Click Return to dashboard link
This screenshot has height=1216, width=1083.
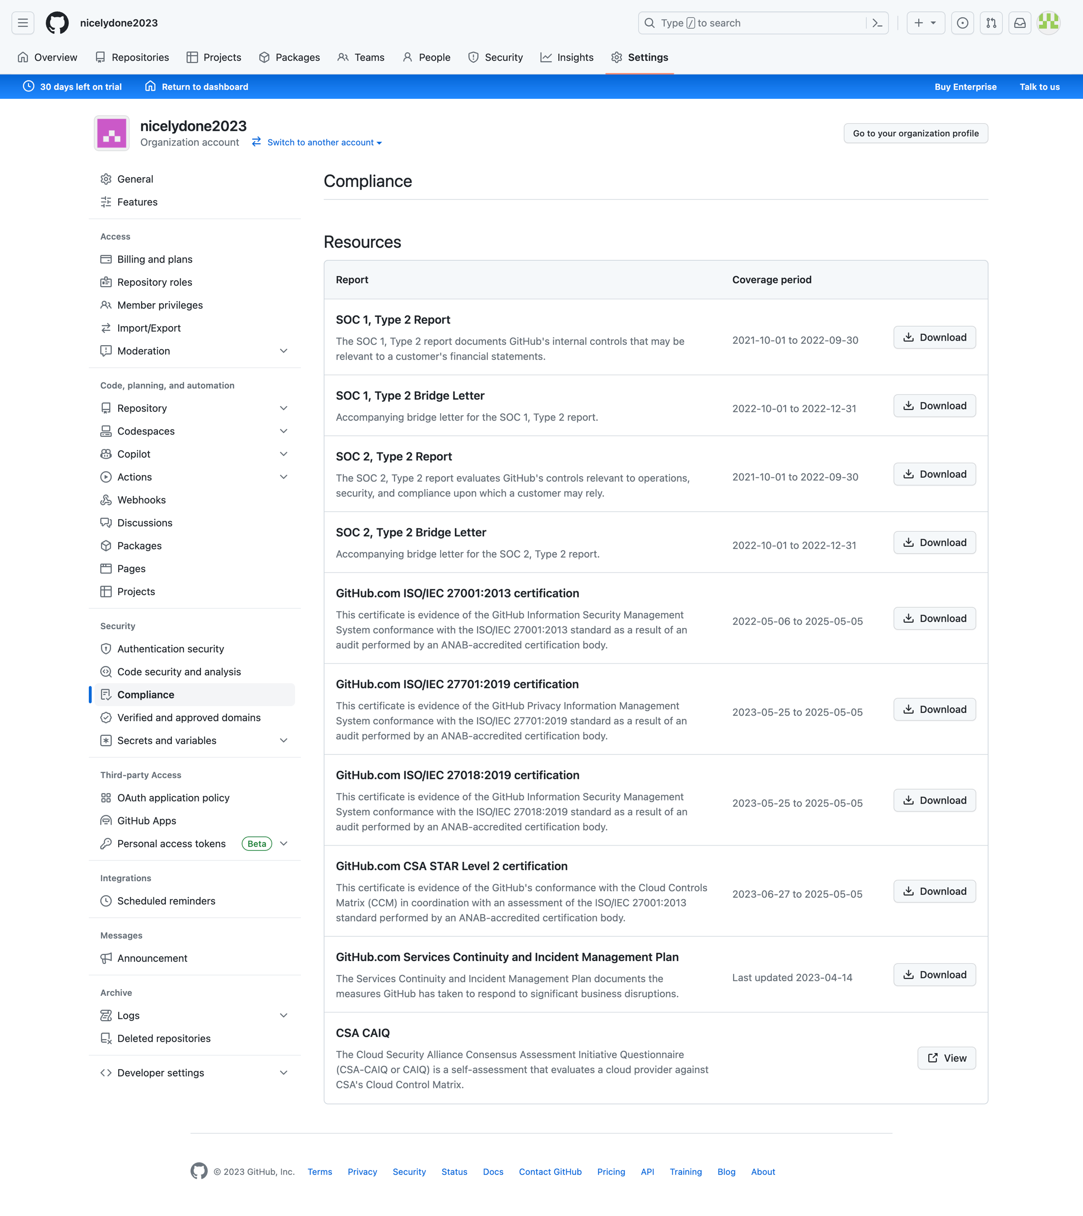pos(196,87)
